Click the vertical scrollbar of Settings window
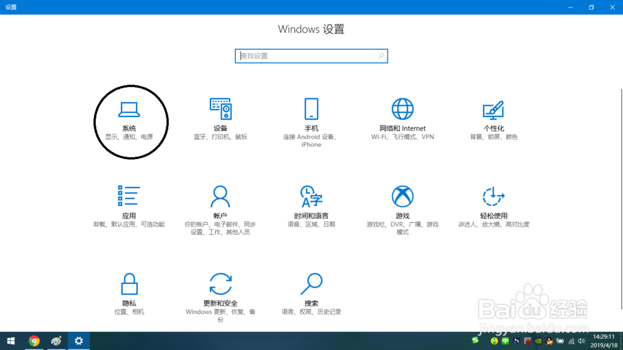 coord(621,199)
